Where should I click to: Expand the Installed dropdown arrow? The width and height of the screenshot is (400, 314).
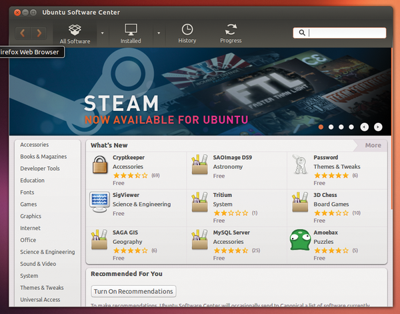point(159,33)
